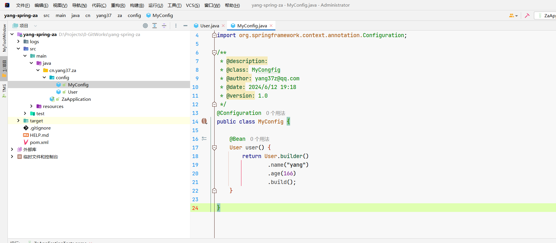This screenshot has height=243, width=556.
Task: Toggle the TMS side tool window
Action: (x=4, y=91)
